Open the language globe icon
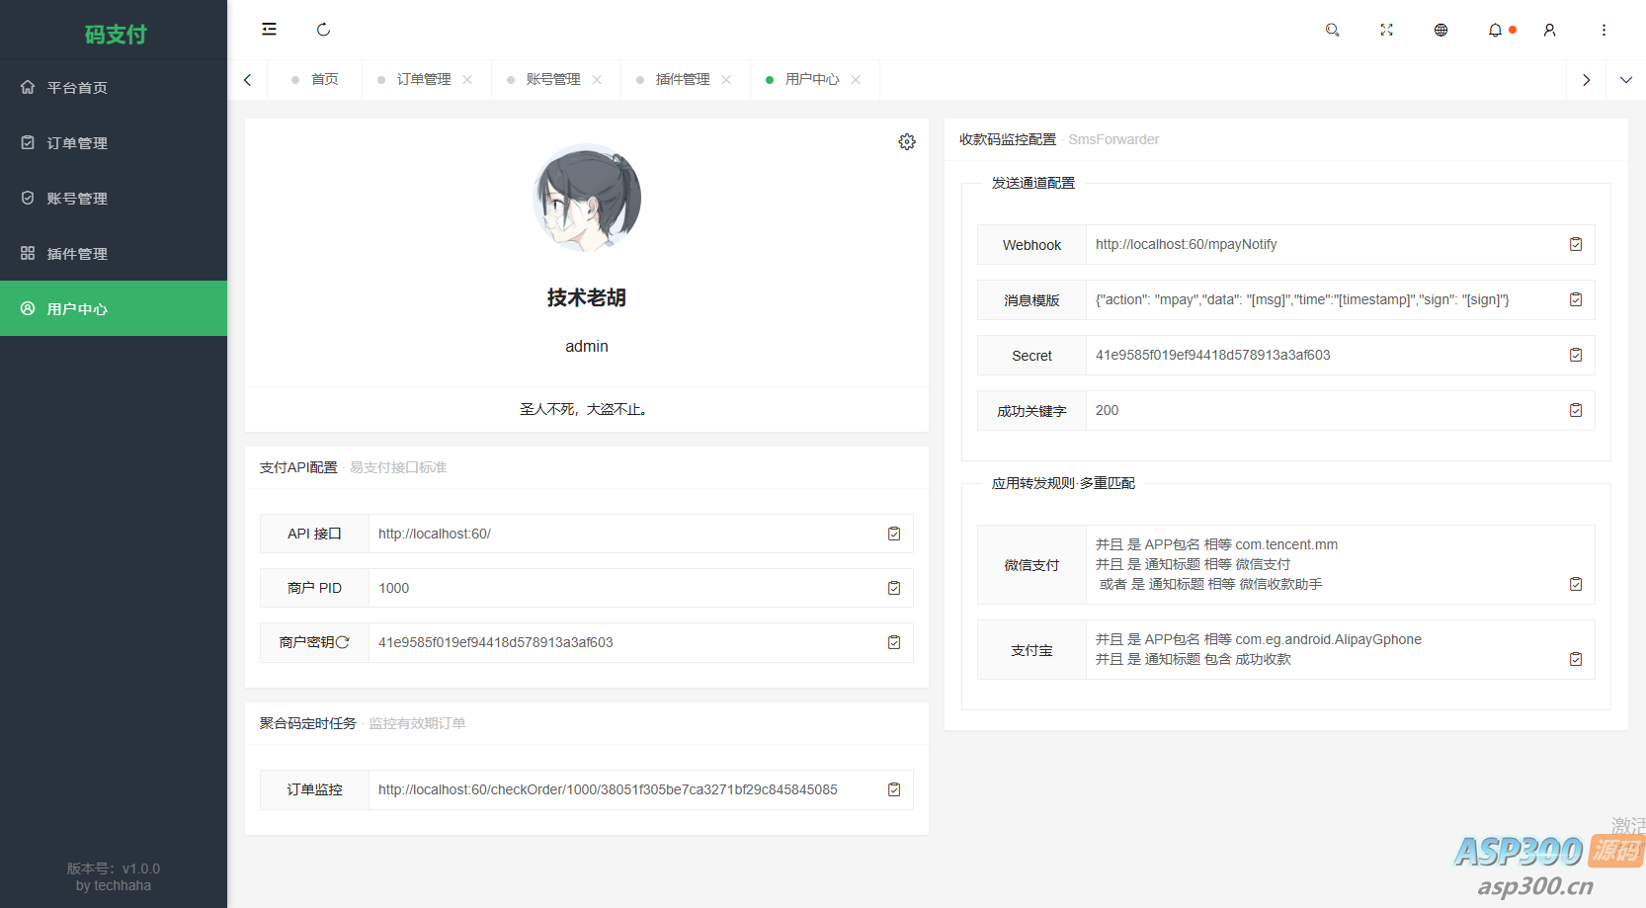 pyautogui.click(x=1440, y=30)
